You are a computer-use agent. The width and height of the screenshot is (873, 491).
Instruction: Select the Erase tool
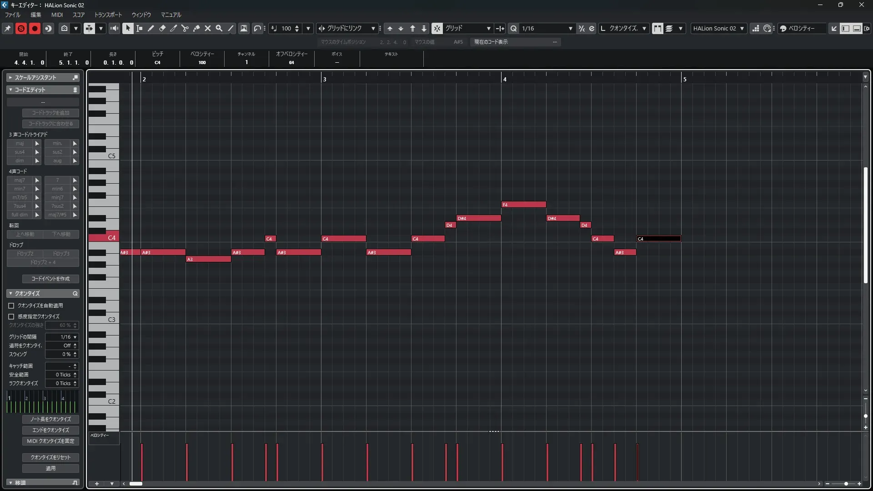(162, 28)
